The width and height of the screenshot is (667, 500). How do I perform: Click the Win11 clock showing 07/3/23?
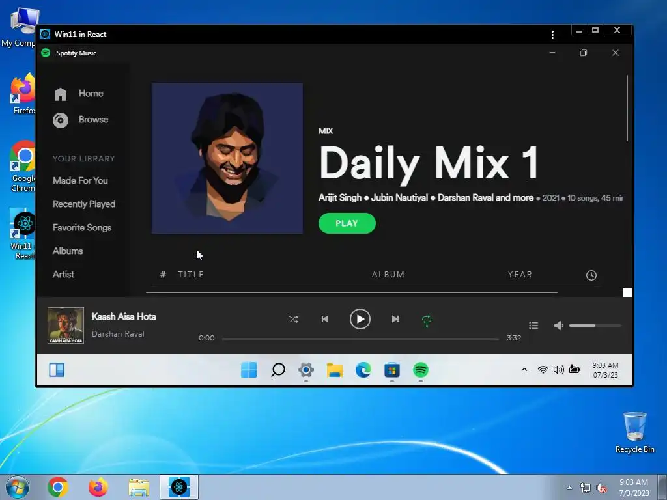[605, 370]
